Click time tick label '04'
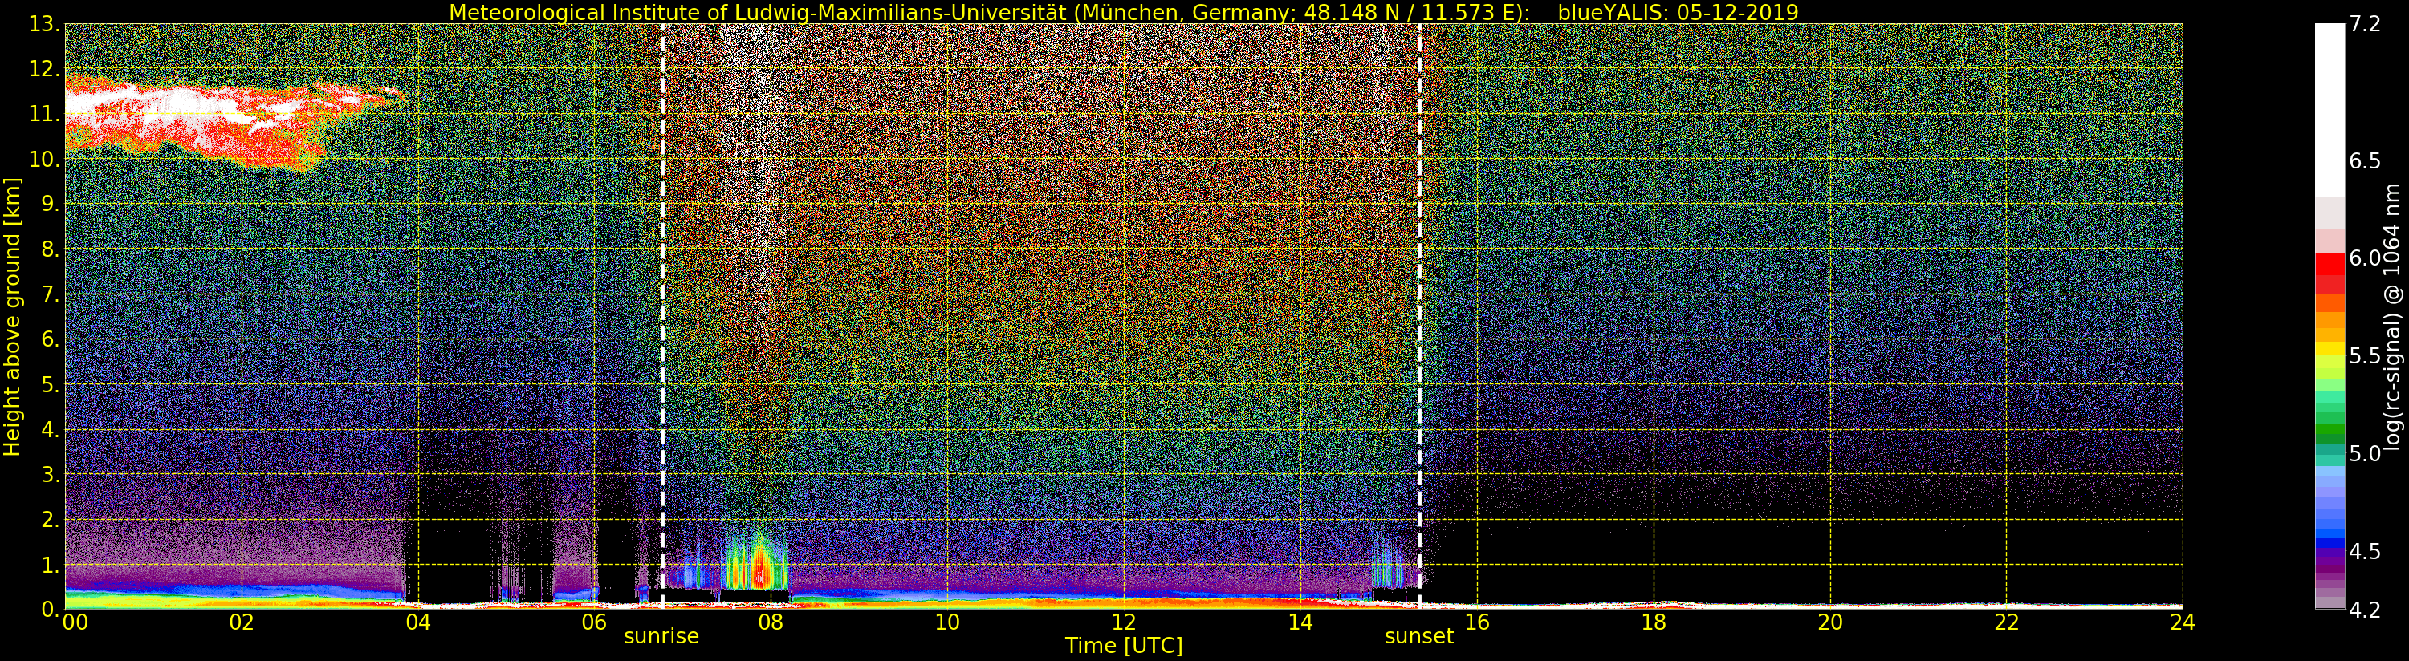Image resolution: width=2409 pixels, height=661 pixels. [418, 622]
